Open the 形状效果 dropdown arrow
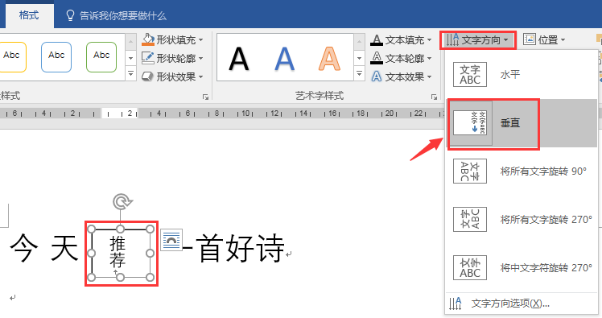 point(200,76)
